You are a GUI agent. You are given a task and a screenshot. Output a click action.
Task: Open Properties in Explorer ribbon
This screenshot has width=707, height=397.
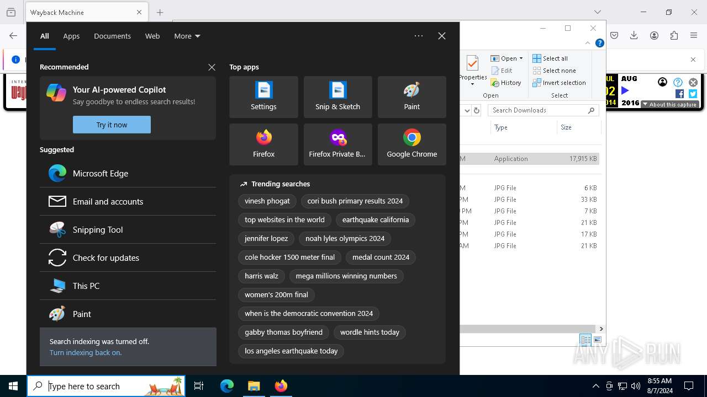click(x=473, y=71)
